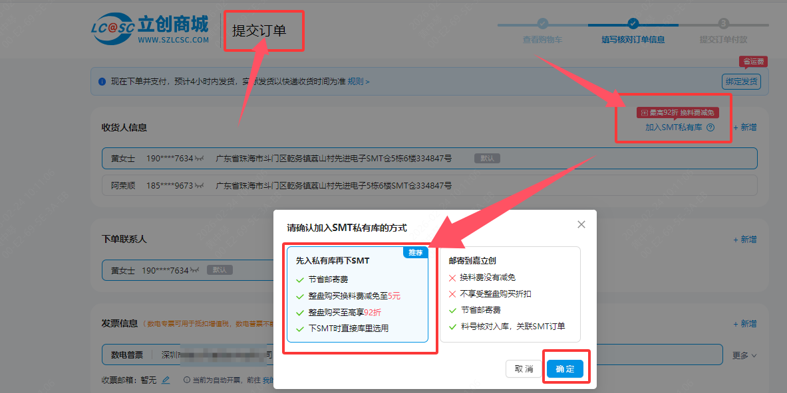787x393 pixels.
Task: Click 新增 to add a new 收货人 address
Action: click(744, 127)
